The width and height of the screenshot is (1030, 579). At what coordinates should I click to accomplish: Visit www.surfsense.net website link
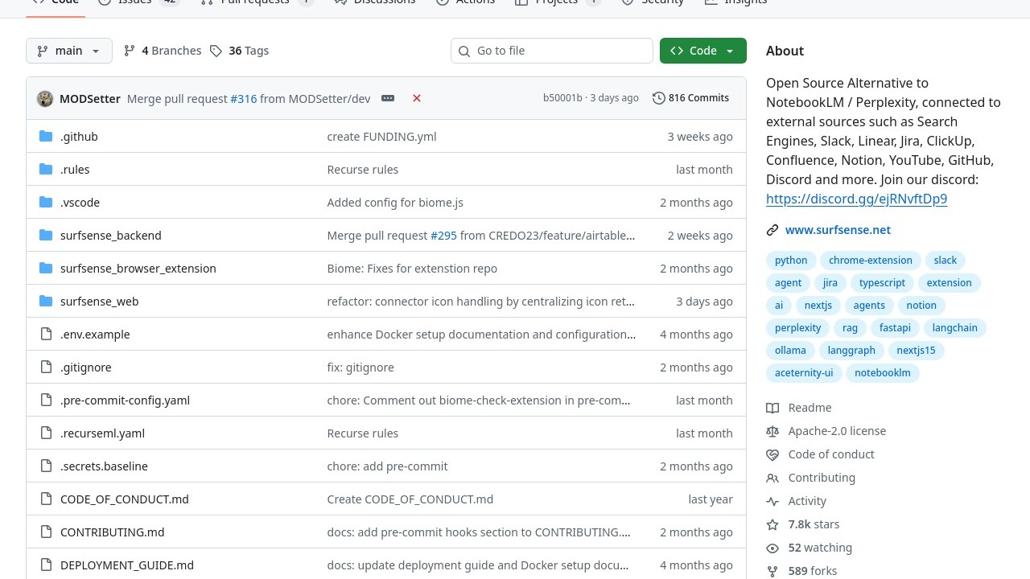point(838,230)
